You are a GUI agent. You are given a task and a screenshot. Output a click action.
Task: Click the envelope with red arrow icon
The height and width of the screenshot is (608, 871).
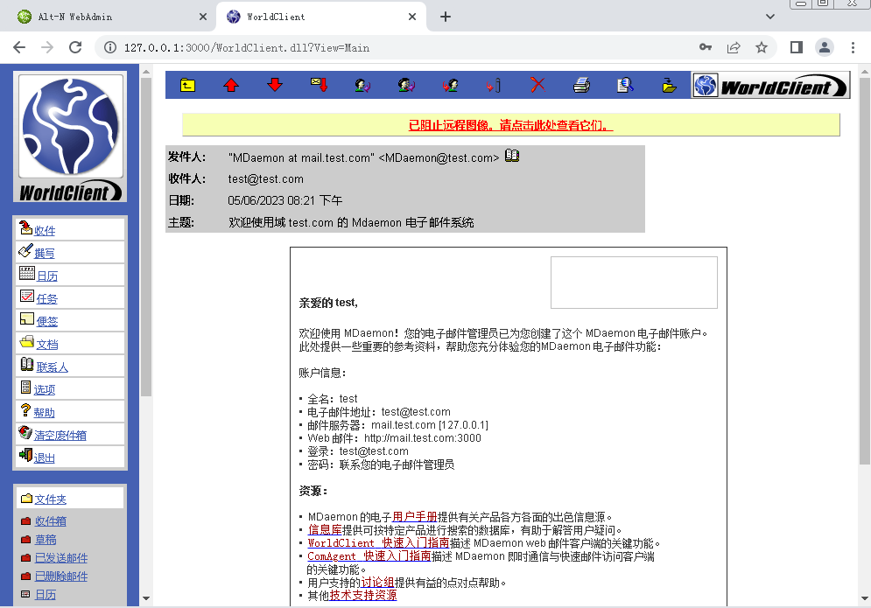(319, 85)
